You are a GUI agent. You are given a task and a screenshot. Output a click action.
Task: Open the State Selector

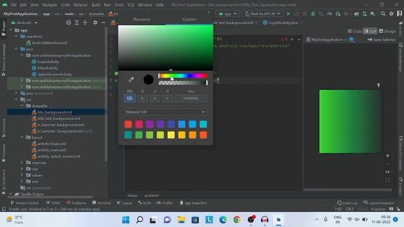click(381, 40)
